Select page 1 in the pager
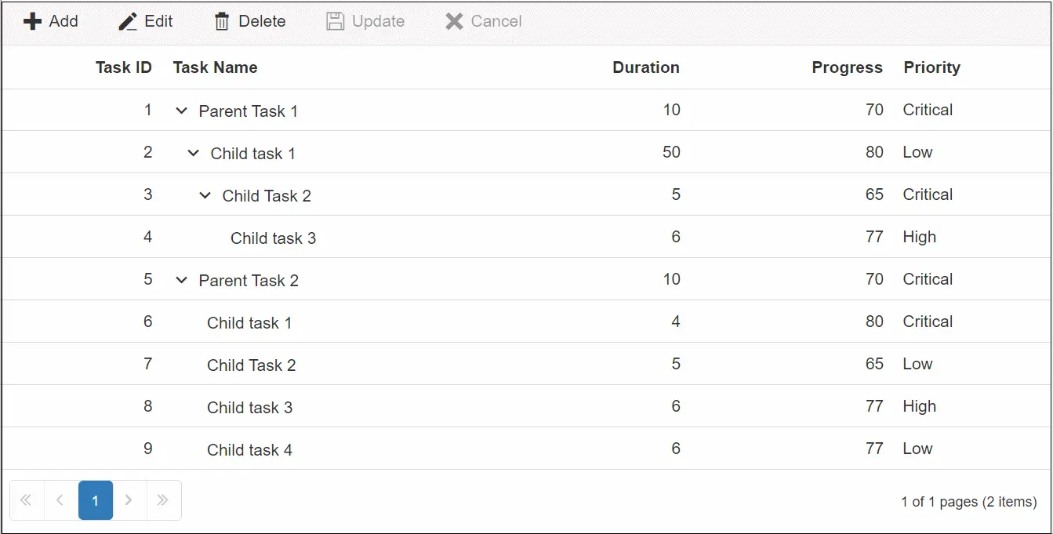 (x=95, y=499)
